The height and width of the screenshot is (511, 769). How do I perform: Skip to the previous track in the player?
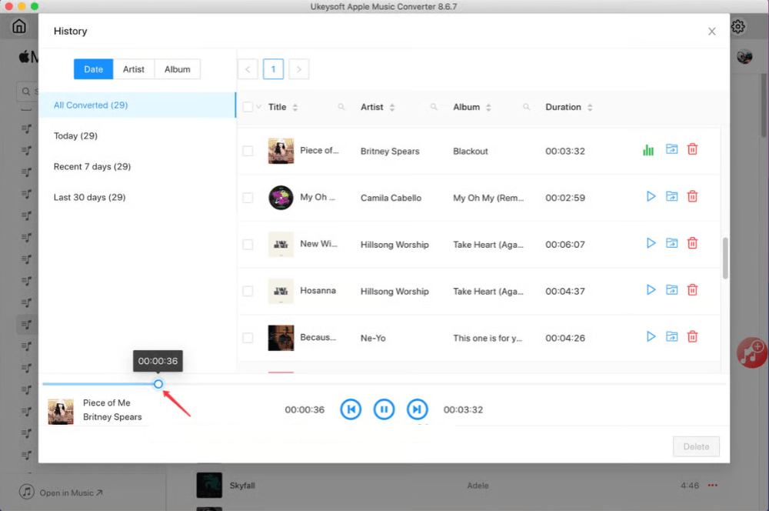point(351,409)
